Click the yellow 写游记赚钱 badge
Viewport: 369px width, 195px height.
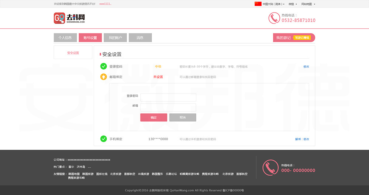(302, 38)
